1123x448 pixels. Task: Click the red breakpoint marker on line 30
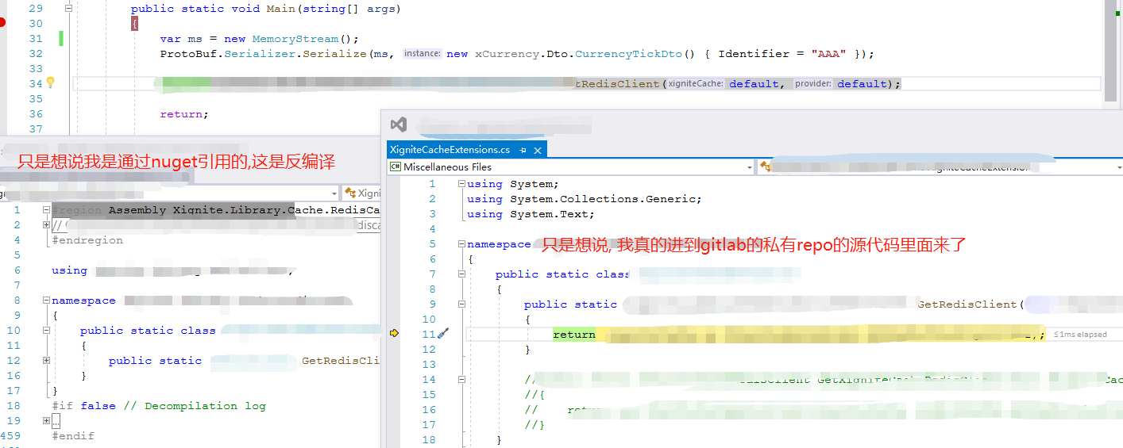[x=2, y=23]
